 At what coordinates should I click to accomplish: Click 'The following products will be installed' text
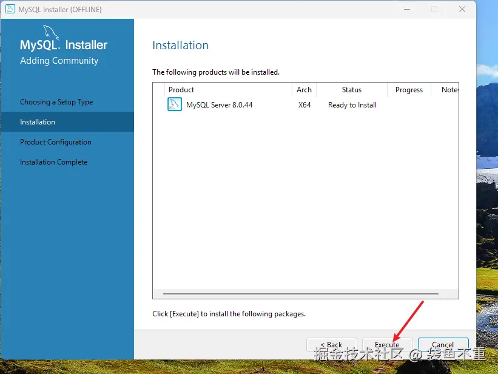coord(216,72)
